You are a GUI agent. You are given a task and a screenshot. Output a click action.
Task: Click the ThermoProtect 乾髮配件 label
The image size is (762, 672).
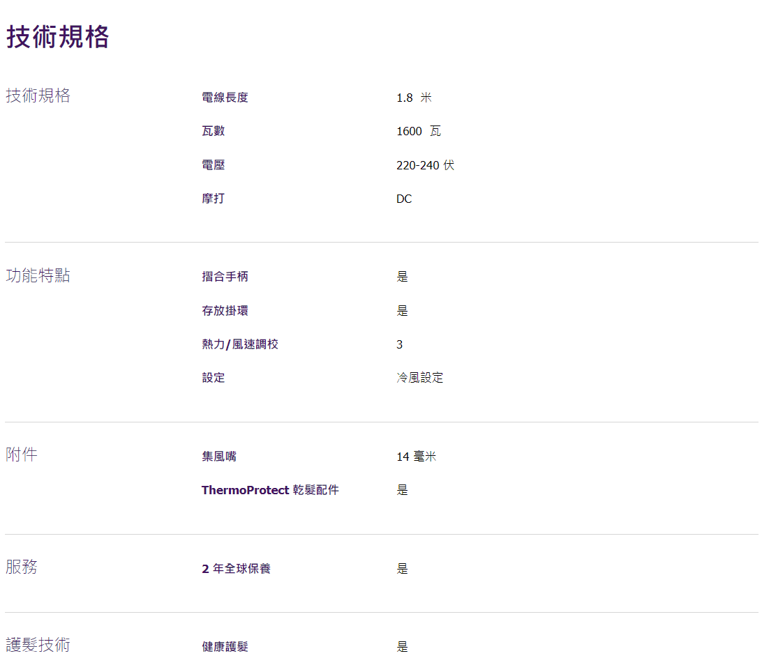270,490
